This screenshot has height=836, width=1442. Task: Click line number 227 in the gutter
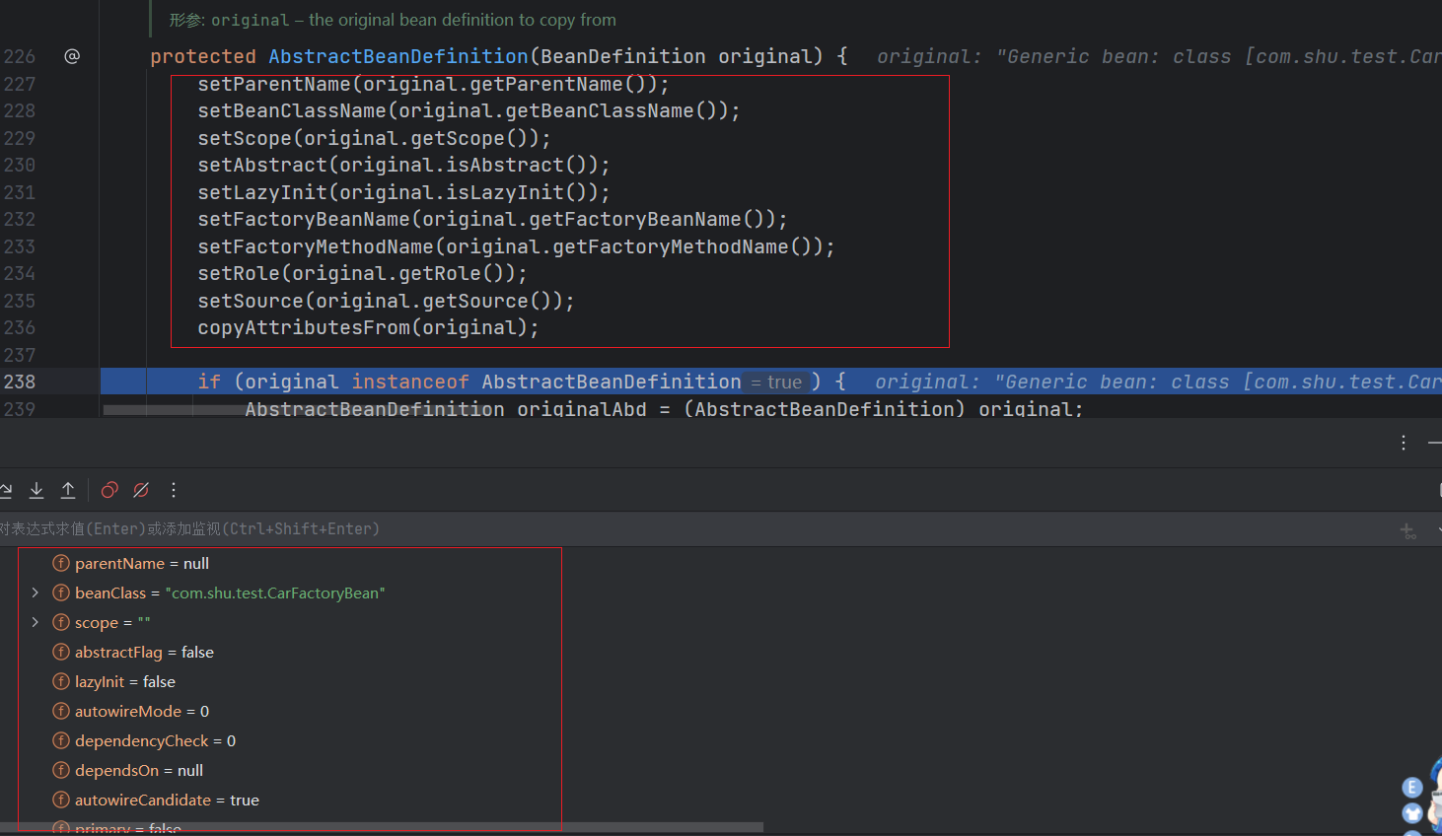[20, 84]
